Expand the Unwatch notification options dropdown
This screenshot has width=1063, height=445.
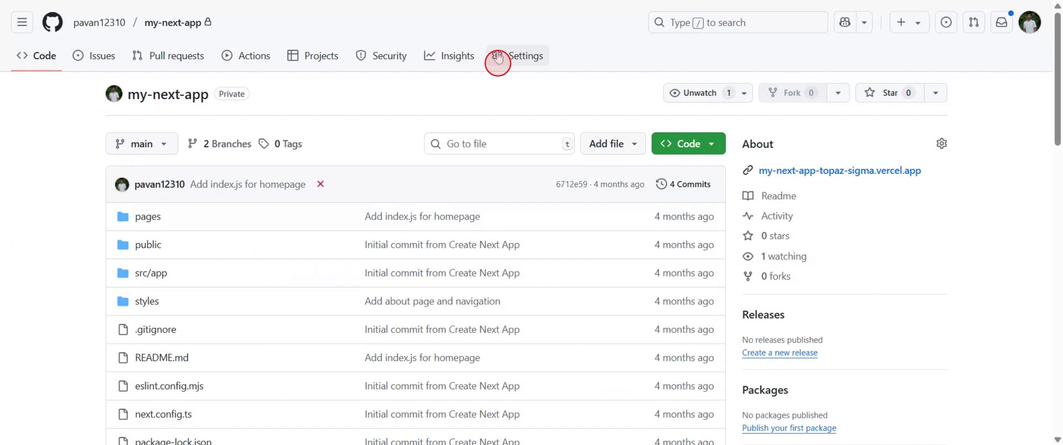coord(744,93)
